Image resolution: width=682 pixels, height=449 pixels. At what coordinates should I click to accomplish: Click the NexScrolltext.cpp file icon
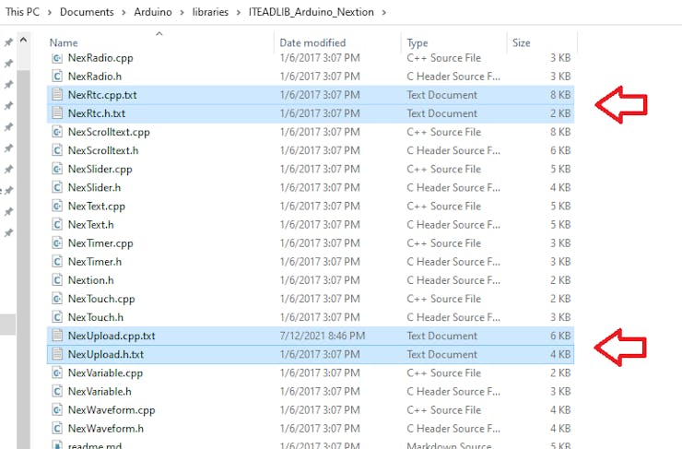pos(57,132)
